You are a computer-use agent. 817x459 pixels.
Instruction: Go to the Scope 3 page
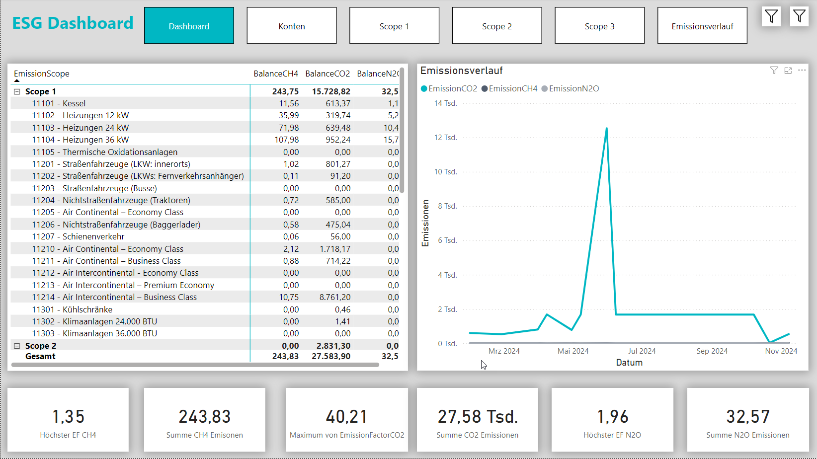[x=600, y=26]
